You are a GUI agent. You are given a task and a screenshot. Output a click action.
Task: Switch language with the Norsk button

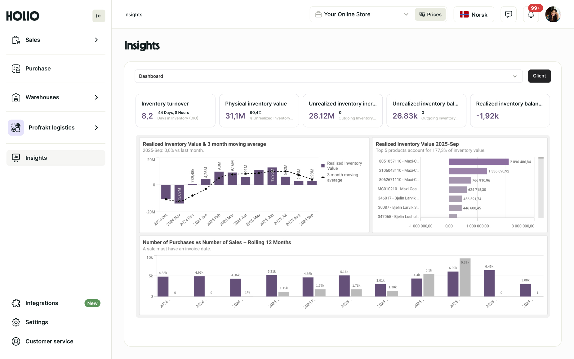[474, 15]
